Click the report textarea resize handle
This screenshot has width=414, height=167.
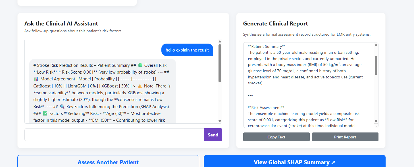coord(376,126)
